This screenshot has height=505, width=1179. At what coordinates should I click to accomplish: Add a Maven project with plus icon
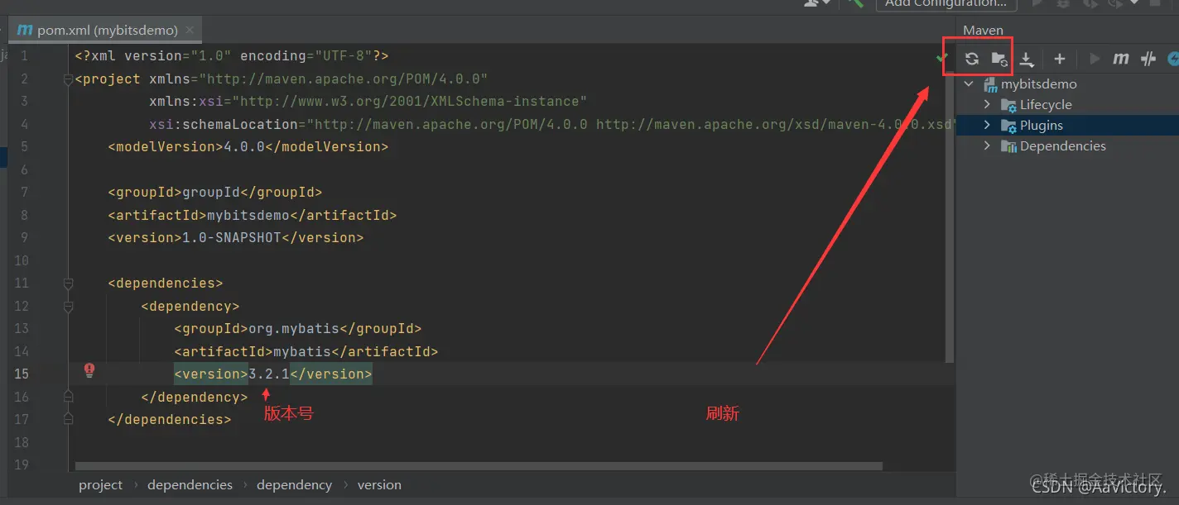coord(1059,59)
